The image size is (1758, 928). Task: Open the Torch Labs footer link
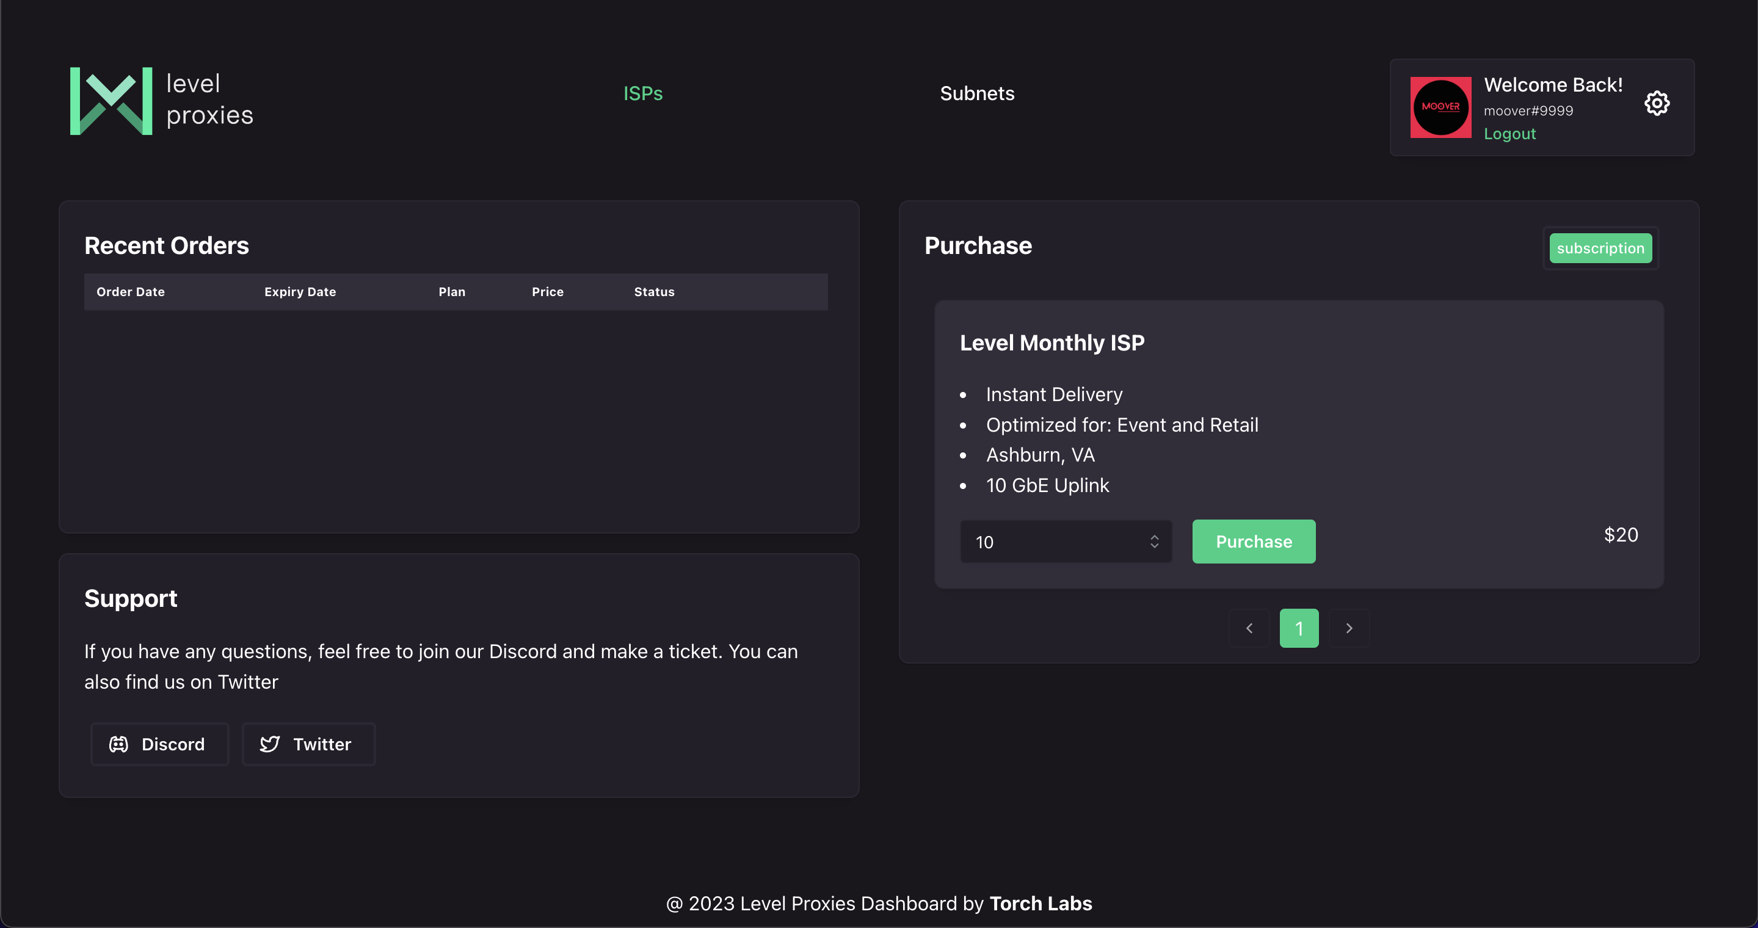[1040, 904]
